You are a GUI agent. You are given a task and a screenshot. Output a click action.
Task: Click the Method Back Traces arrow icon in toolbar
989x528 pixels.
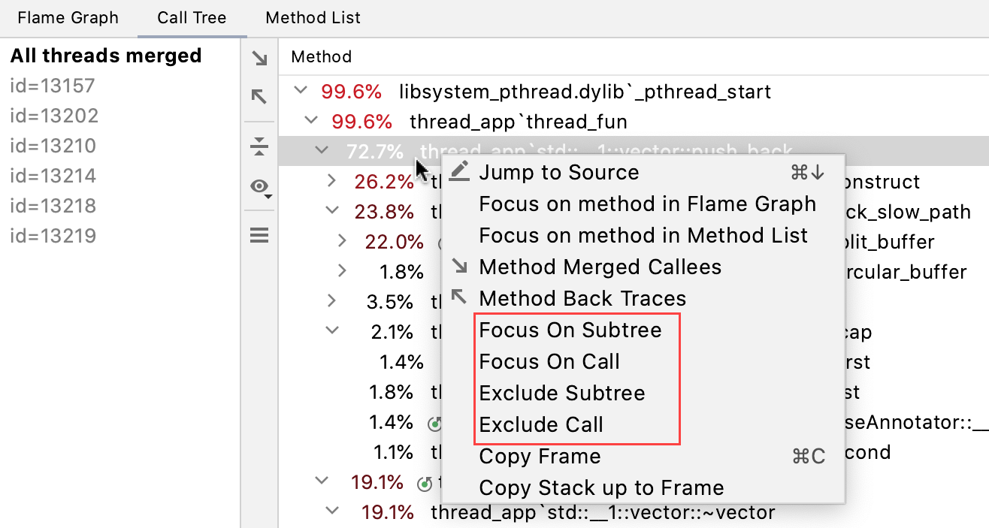click(259, 97)
